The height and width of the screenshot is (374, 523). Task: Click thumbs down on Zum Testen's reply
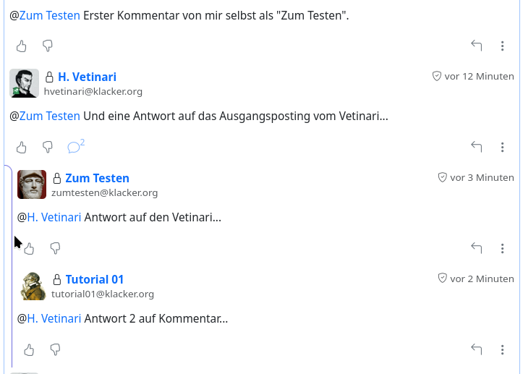click(55, 249)
